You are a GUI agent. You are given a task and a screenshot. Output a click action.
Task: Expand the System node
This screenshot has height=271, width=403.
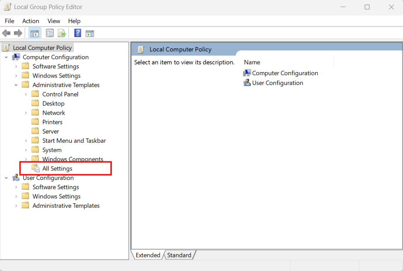(x=26, y=150)
